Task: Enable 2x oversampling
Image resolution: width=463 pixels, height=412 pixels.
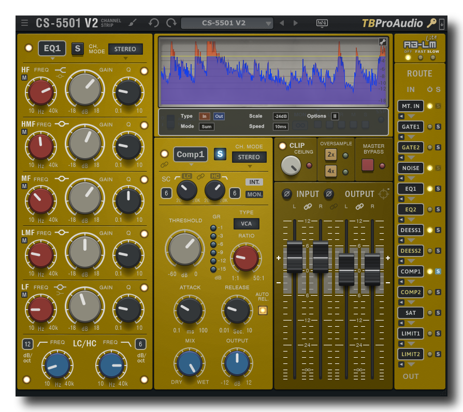Action: 330,155
